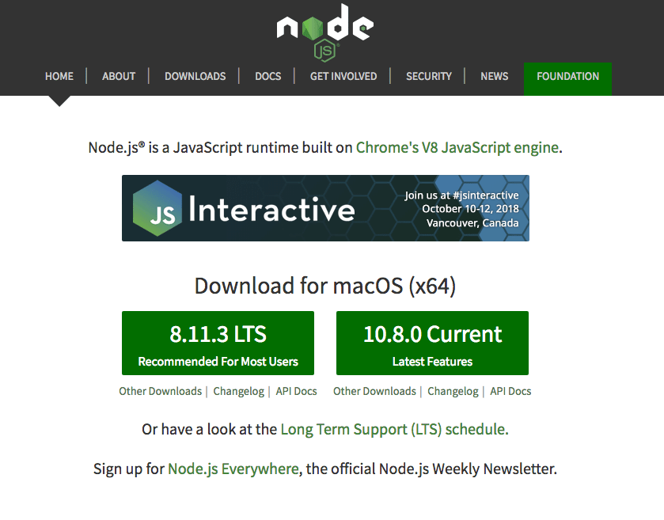Open the DOCS section
The height and width of the screenshot is (520, 664).
(267, 76)
